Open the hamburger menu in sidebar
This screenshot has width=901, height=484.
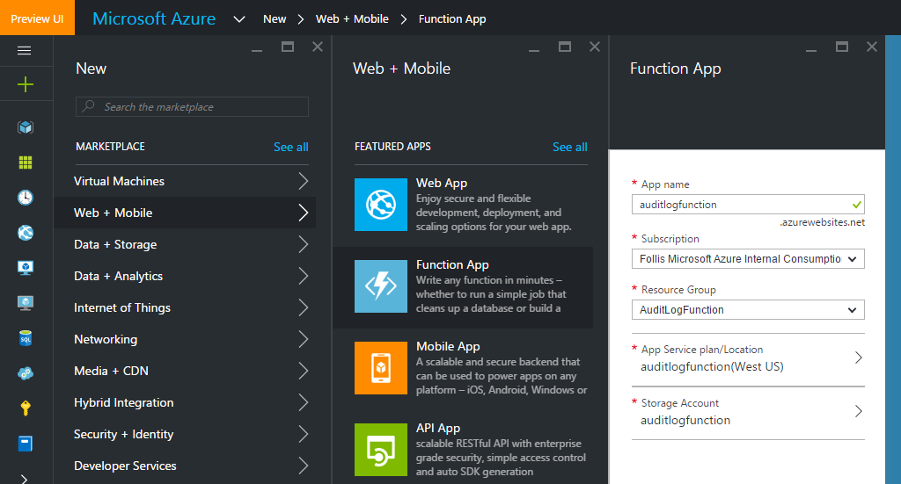24,50
